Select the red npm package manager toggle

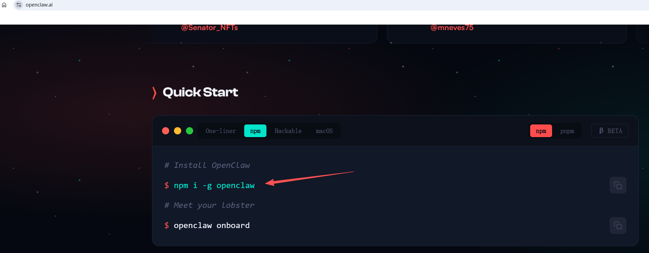tap(541, 131)
